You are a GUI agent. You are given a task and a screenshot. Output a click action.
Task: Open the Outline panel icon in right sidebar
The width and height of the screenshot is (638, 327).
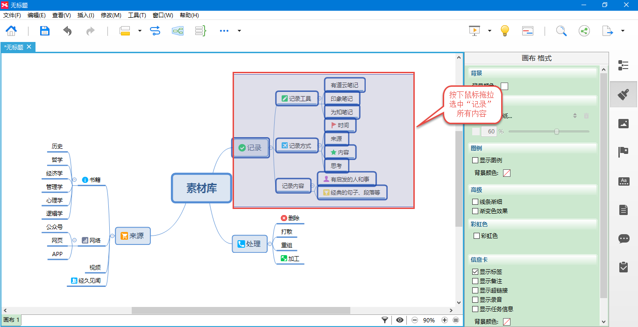(623, 65)
